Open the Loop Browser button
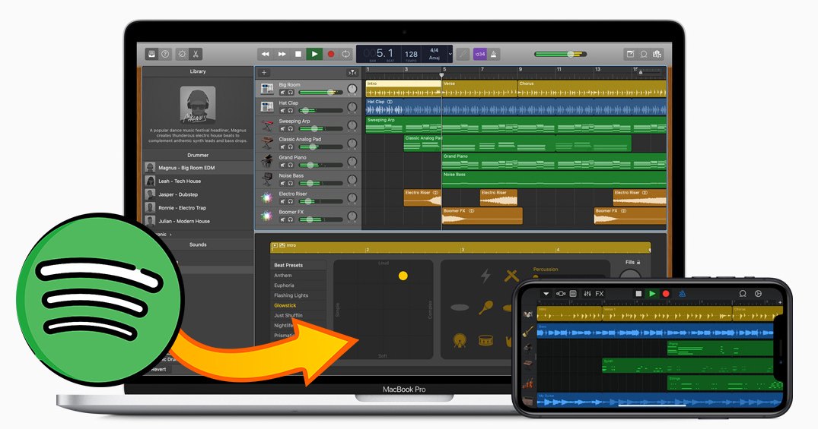 644,54
